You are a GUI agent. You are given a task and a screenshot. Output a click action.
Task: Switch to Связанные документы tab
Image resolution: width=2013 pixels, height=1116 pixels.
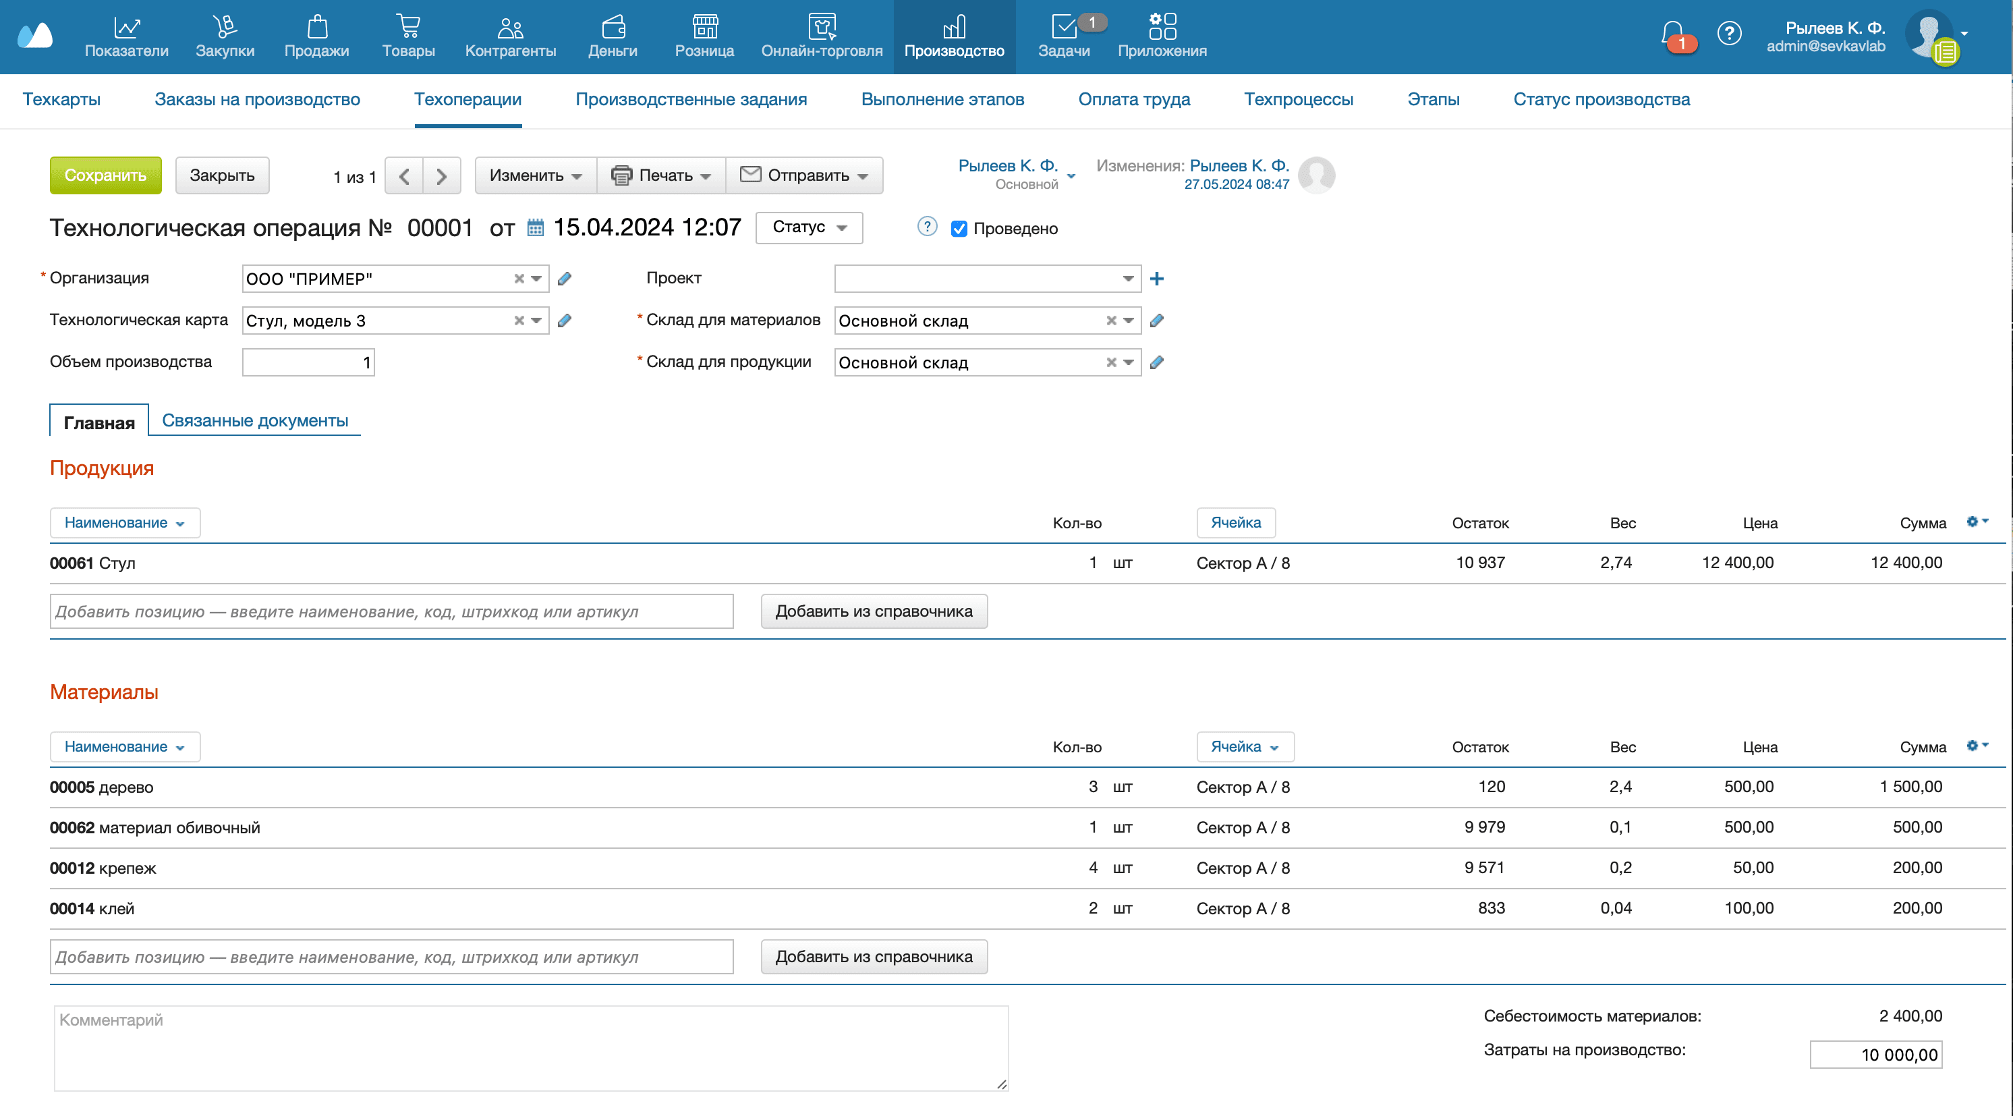pos(255,420)
